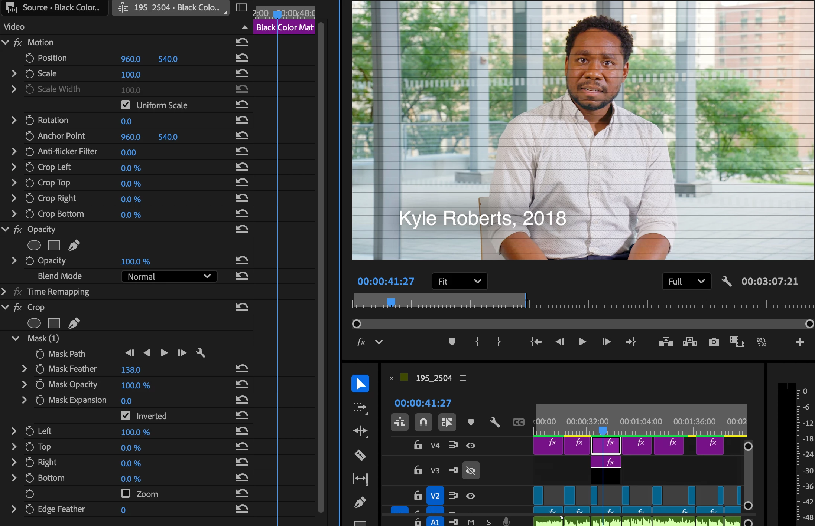The height and width of the screenshot is (526, 815).
Task: Create ellipse mask under Opacity
Action: (x=34, y=245)
